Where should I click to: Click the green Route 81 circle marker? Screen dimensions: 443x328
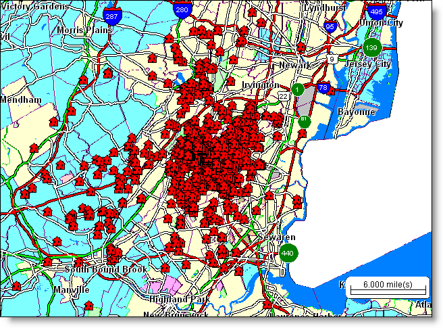pos(305,120)
